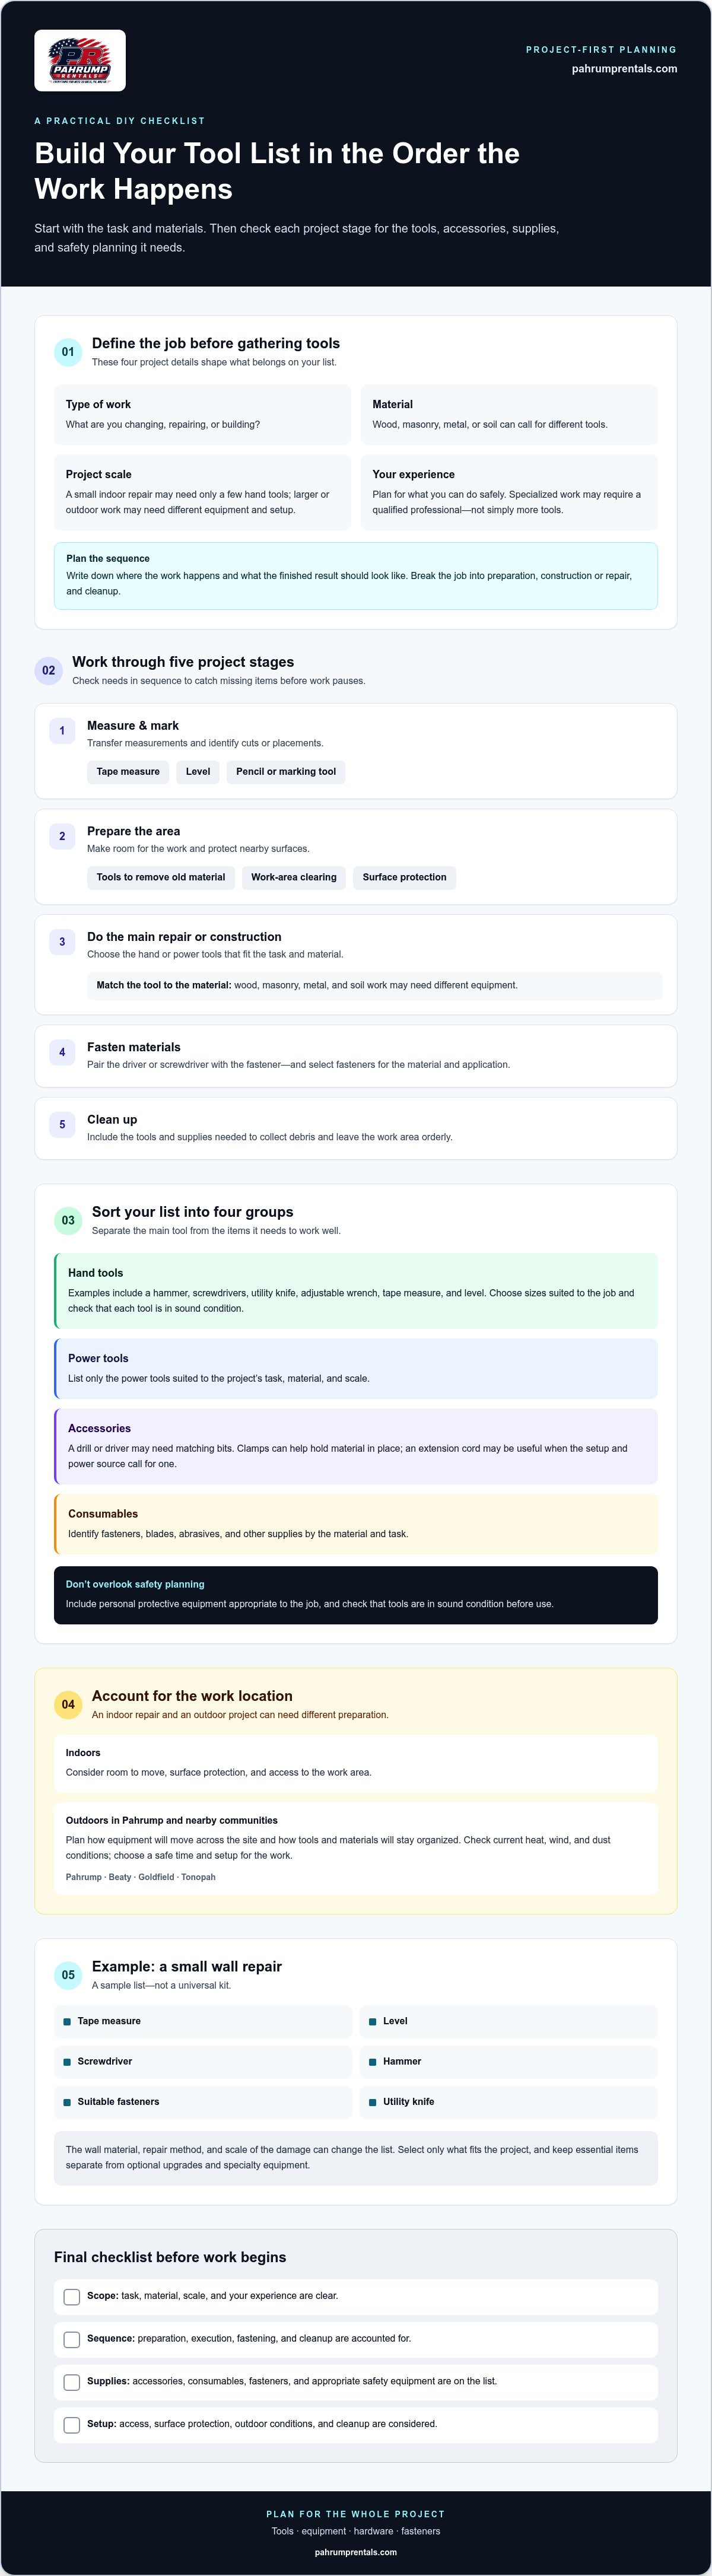The image size is (712, 2576).
Task: Click the Pahrump Rentals logo
Action: click(80, 60)
